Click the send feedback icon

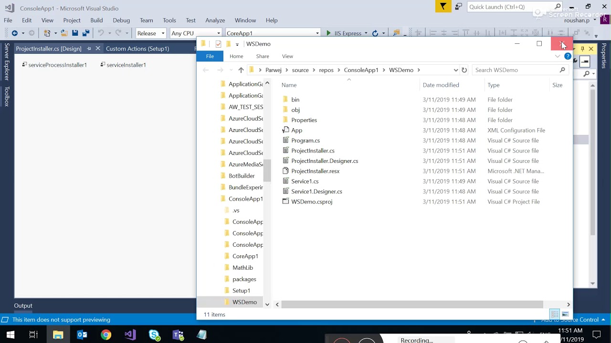click(x=458, y=7)
